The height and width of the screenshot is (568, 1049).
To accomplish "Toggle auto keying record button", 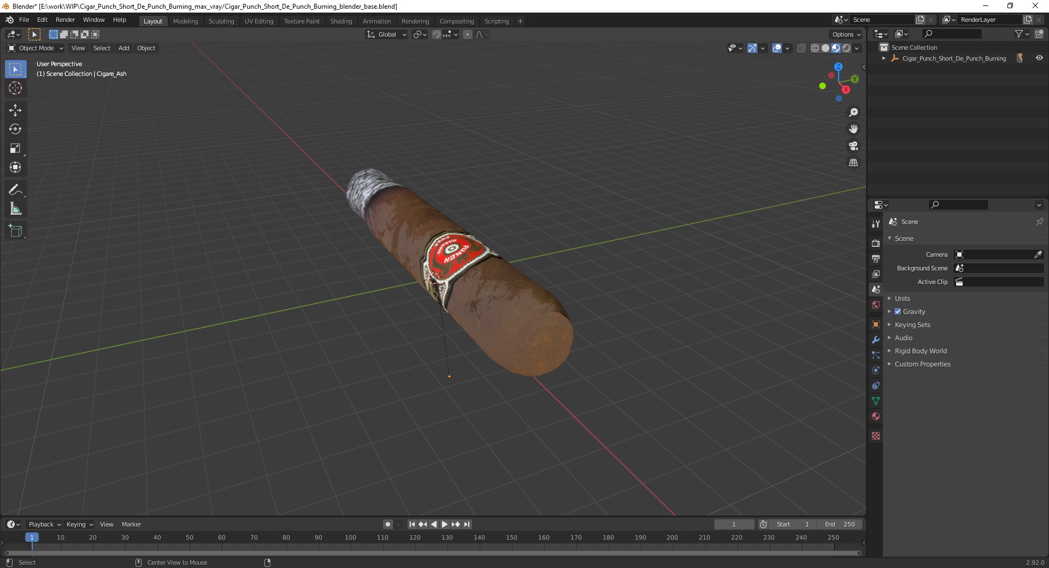I will (x=388, y=524).
